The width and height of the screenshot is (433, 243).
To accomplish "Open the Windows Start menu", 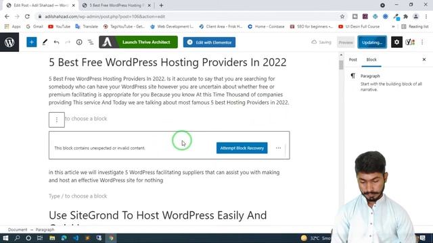I will (5, 238).
